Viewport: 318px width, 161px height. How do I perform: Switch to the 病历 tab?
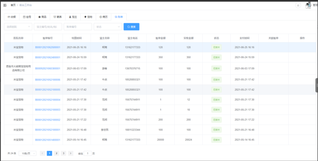pos(103,17)
